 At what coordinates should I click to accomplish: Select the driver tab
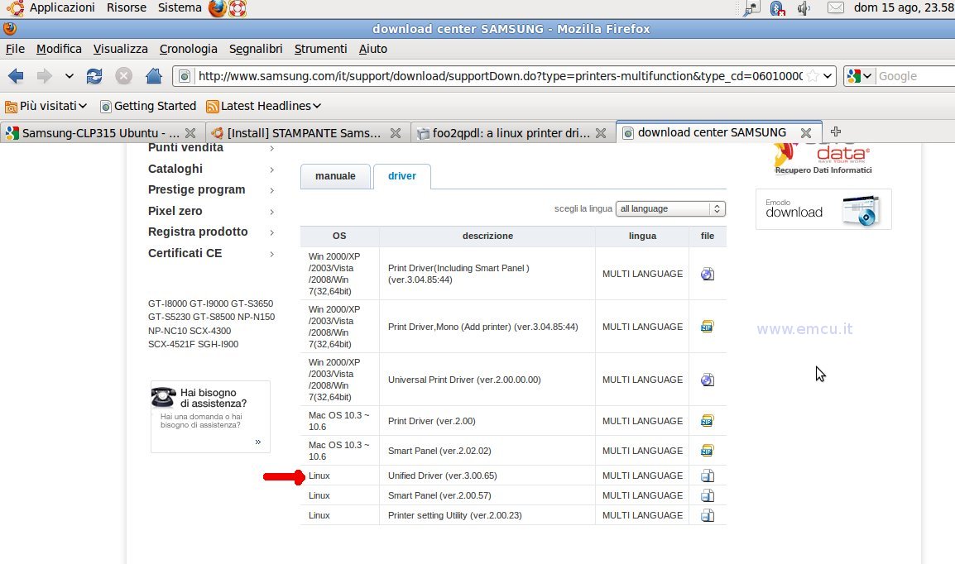pyautogui.click(x=402, y=176)
